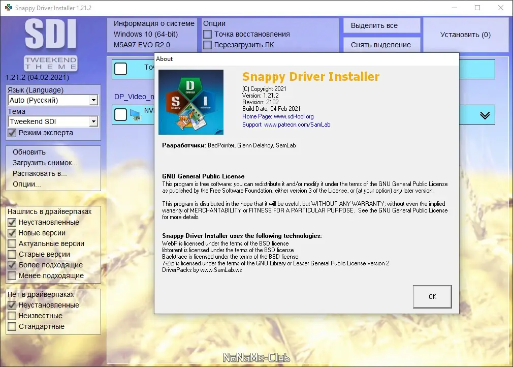Click the SDI logo in the sidebar

coord(51,34)
